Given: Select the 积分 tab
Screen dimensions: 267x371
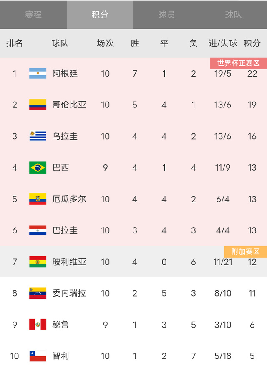Looking at the screenshot, I should (100, 14).
